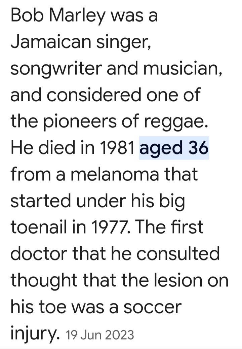Click the word 'soccer'
Viewport: 242px width, 349px height.
point(153,307)
